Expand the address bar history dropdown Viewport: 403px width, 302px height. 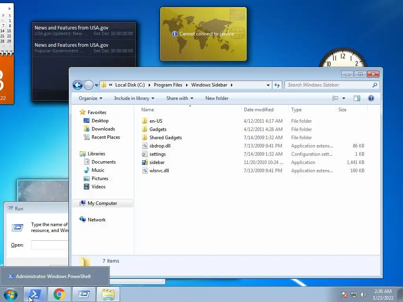[268, 85]
